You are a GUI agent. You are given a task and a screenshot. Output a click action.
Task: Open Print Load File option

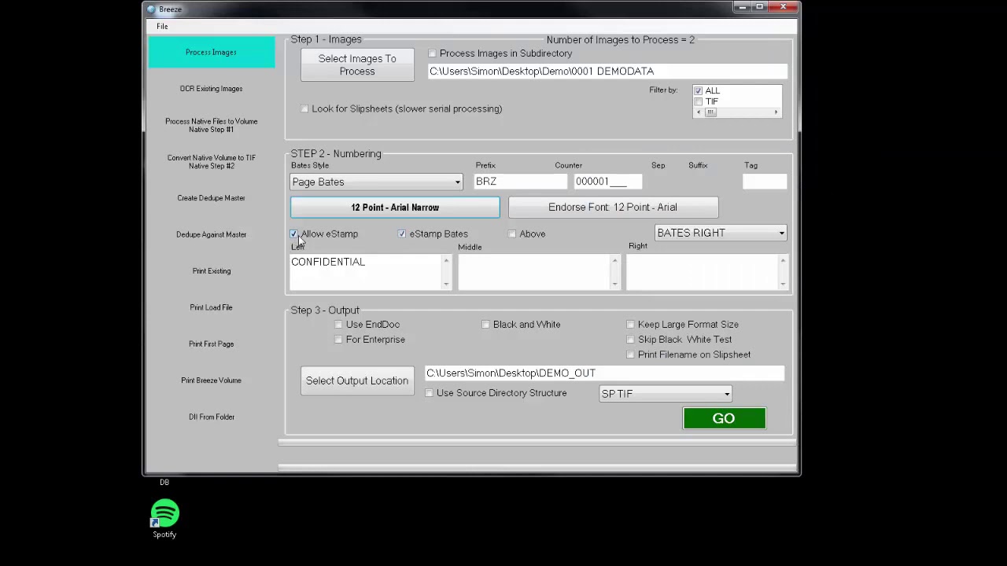[212, 307]
